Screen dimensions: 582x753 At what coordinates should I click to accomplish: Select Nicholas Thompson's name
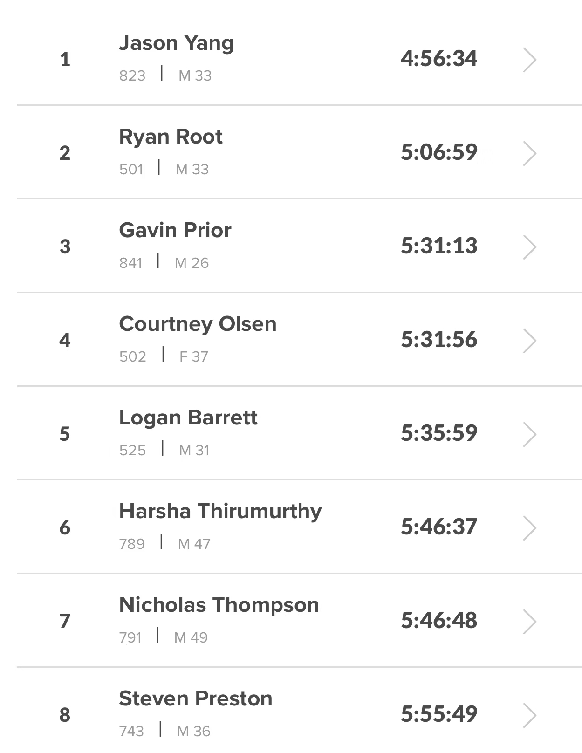pyautogui.click(x=219, y=605)
